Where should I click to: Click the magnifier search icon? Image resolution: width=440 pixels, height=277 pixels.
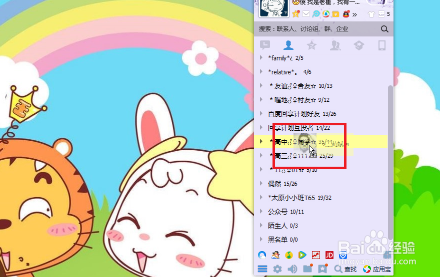(x=384, y=29)
